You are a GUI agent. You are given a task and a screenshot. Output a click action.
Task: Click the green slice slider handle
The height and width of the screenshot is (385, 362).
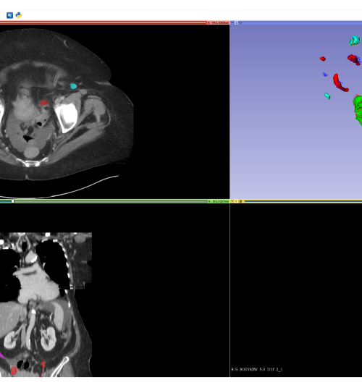pos(13,201)
